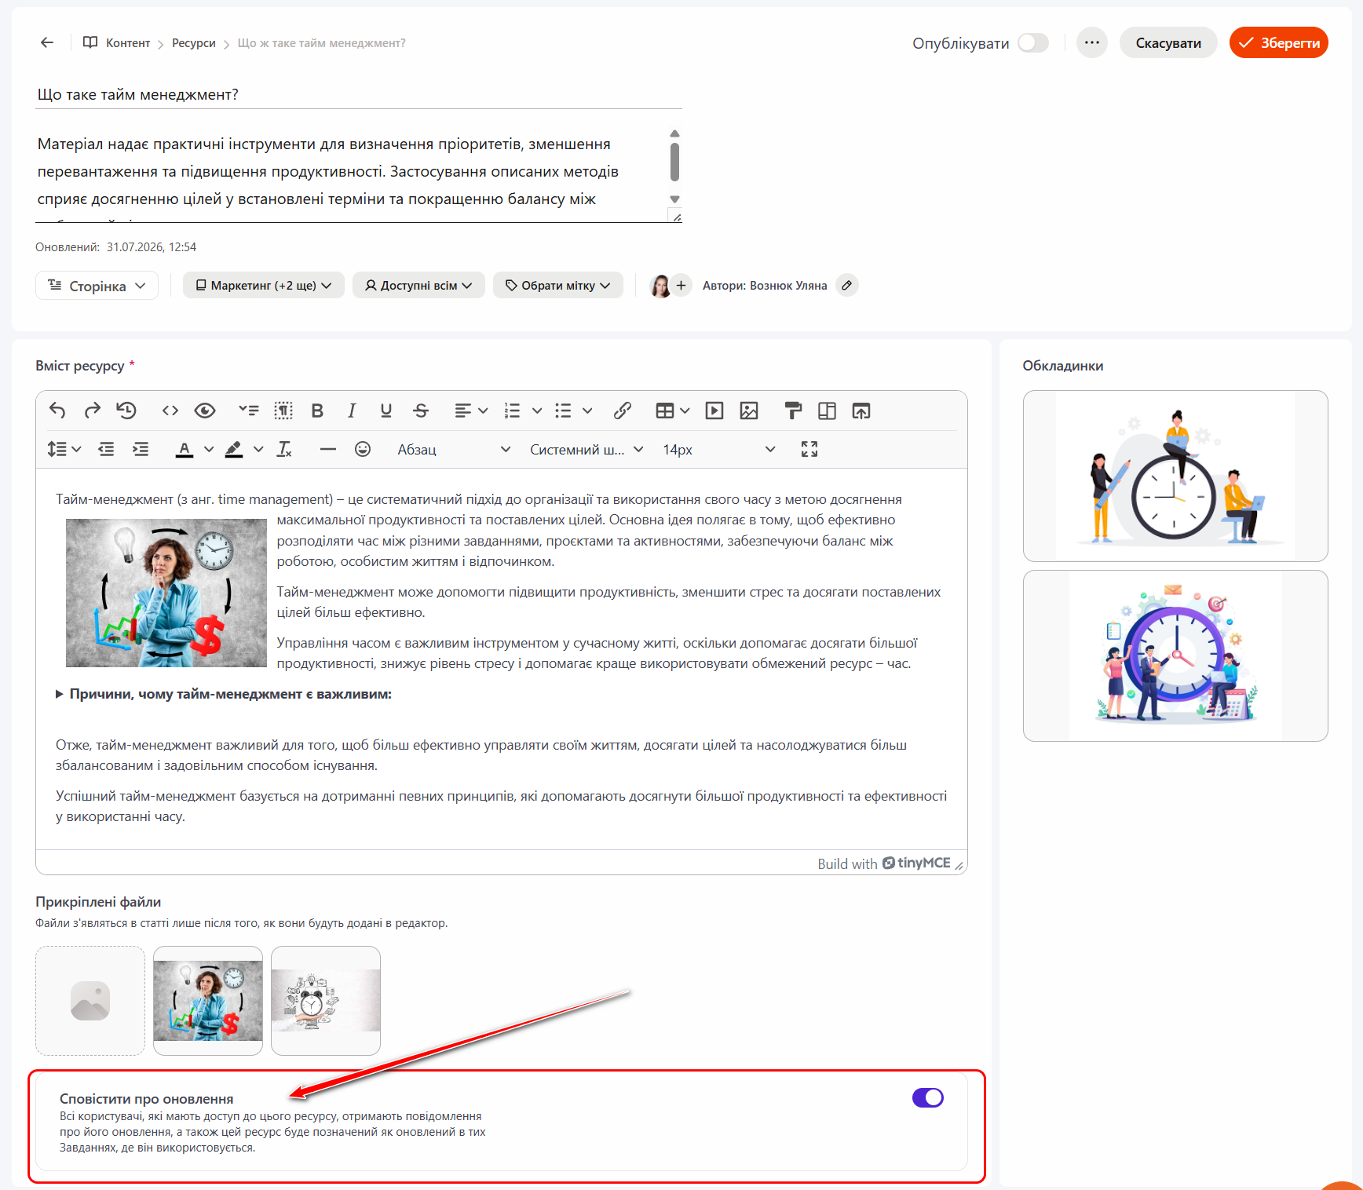Undo the last edit in the editor

[x=57, y=411]
